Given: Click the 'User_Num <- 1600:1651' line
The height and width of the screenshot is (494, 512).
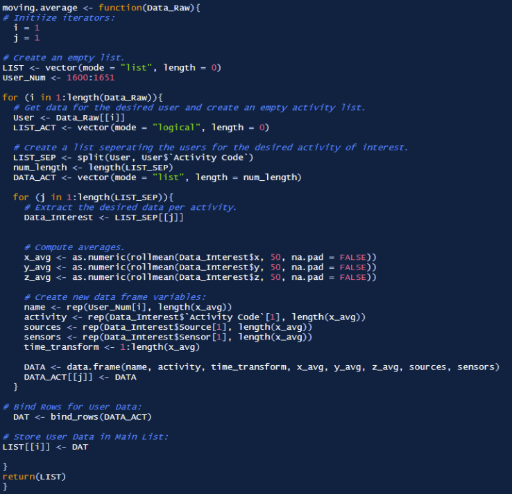Looking at the screenshot, I should 58,78.
